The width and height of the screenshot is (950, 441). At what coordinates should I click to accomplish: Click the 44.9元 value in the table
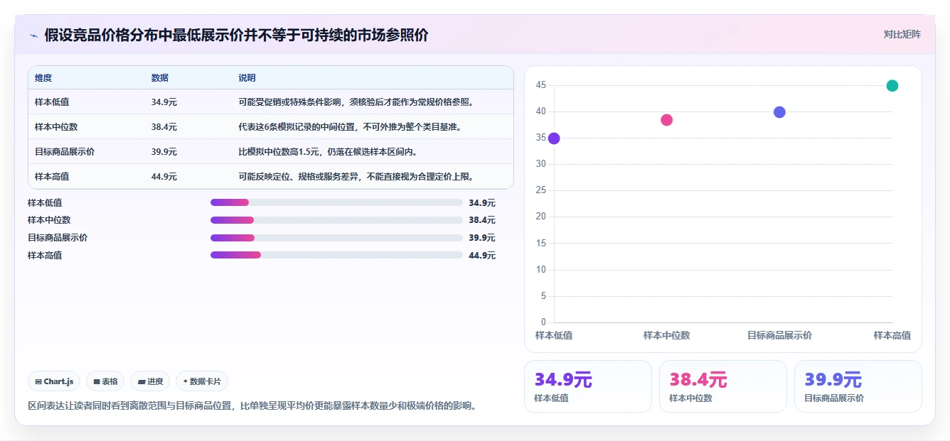[x=164, y=177]
